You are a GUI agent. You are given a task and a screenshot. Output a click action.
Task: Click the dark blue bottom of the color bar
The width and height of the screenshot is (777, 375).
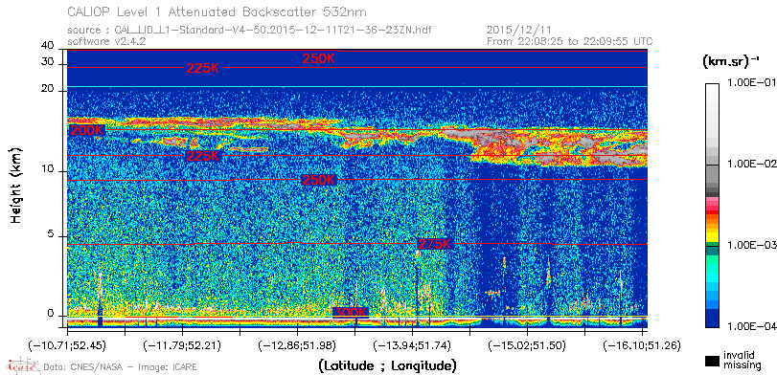[x=712, y=320]
